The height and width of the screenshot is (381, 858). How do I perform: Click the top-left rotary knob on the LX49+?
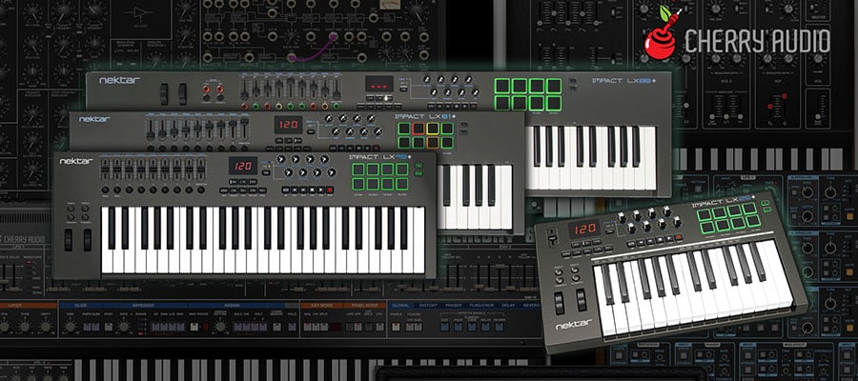click(x=281, y=159)
